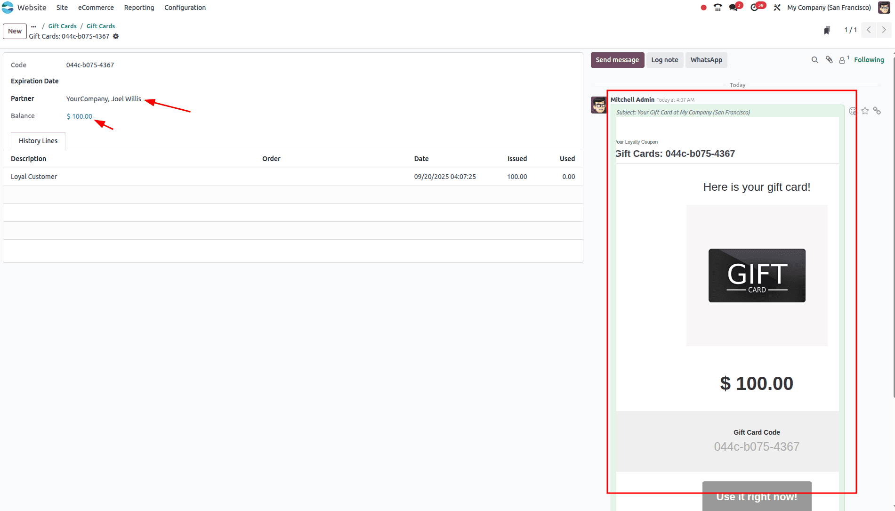Click the gift card code 044c-b075-4367 in email

[x=757, y=446]
